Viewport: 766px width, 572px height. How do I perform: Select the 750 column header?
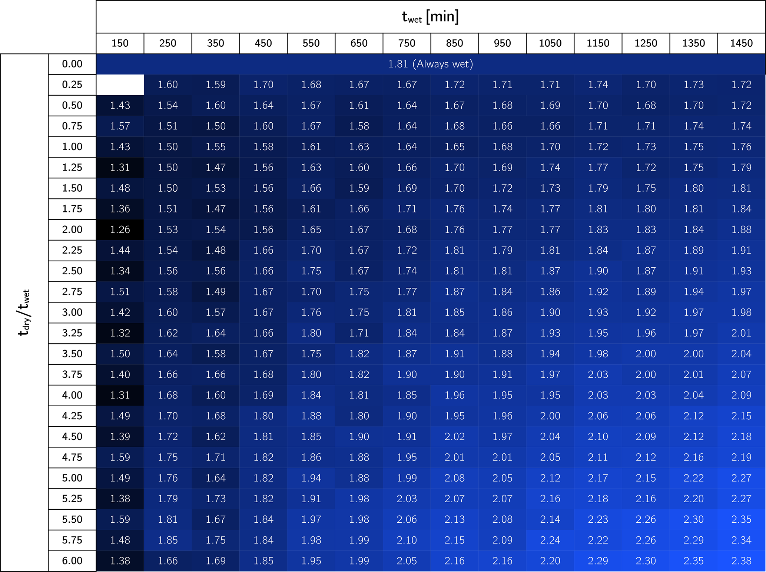click(407, 43)
